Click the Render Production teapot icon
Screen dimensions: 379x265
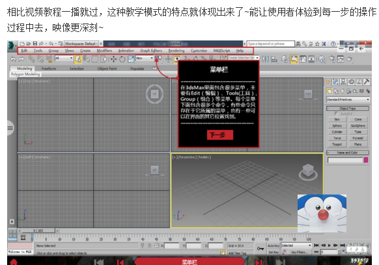tap(349, 59)
